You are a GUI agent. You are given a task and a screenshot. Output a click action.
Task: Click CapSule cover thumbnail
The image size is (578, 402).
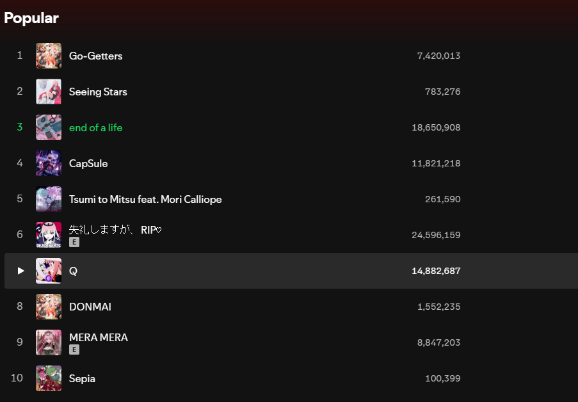(x=49, y=163)
